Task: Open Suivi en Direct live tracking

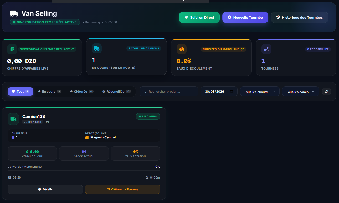Action: pyautogui.click(x=199, y=17)
